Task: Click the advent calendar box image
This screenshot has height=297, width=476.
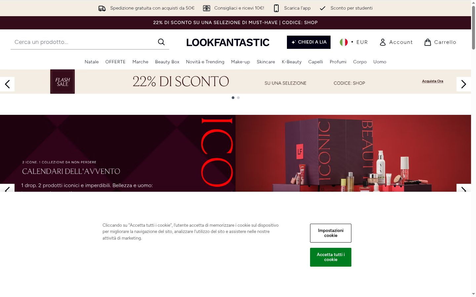Action: tap(353, 153)
